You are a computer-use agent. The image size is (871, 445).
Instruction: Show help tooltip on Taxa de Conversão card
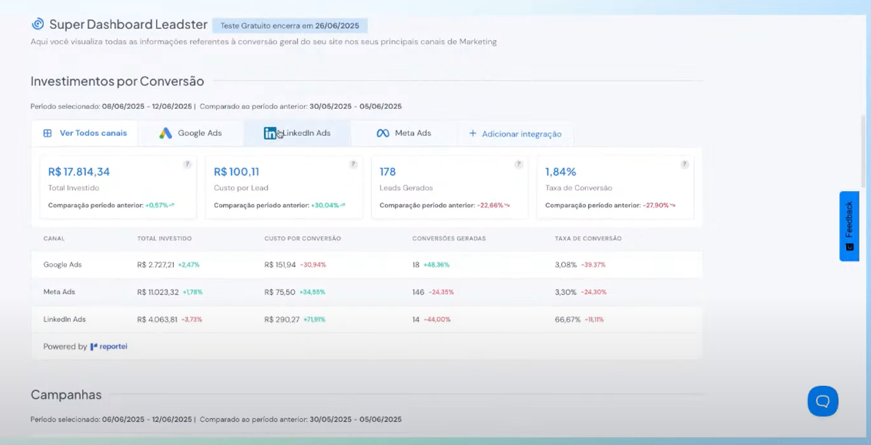click(x=684, y=165)
